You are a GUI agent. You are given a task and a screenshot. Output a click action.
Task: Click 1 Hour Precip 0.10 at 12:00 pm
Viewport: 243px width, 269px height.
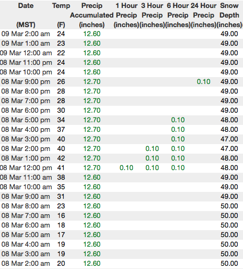click(x=127, y=168)
